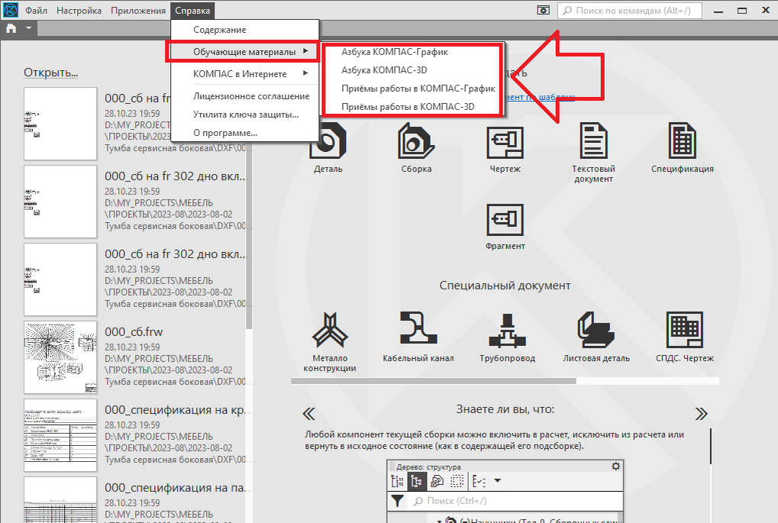
Task: Open recent file 000_спецификация на па... thumbnail
Action: tap(60, 499)
